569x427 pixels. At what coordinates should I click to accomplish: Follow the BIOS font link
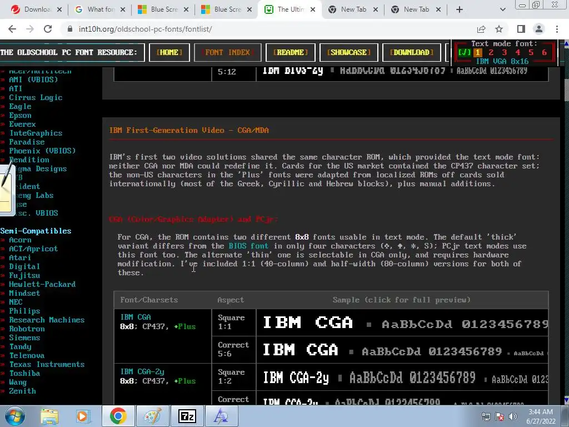(x=248, y=246)
